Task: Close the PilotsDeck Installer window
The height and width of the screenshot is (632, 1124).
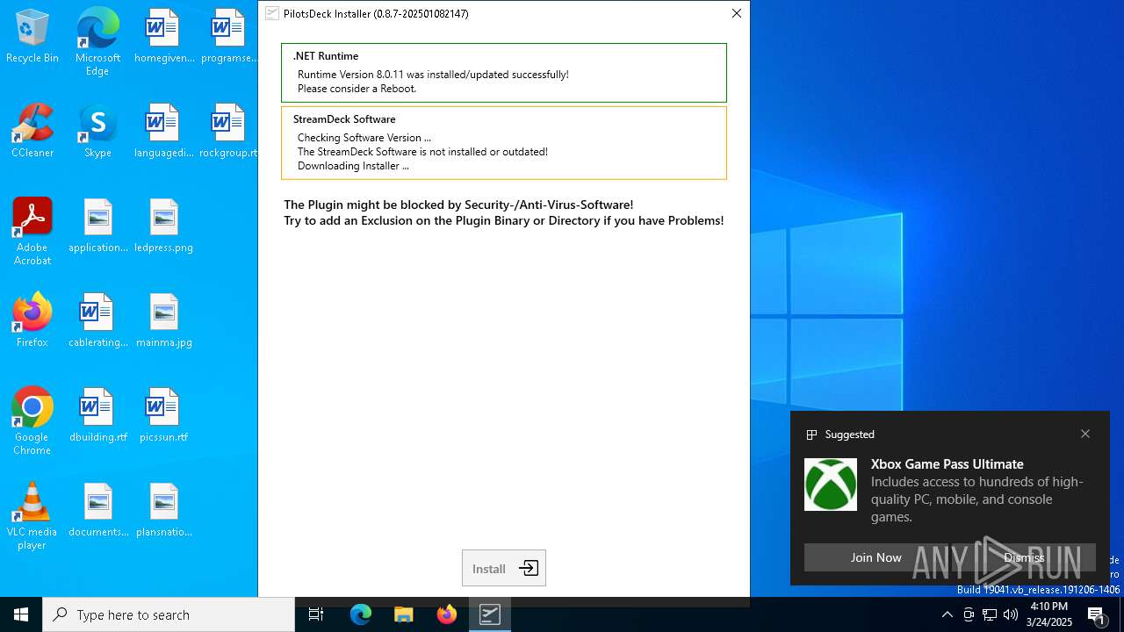Action: click(x=737, y=13)
